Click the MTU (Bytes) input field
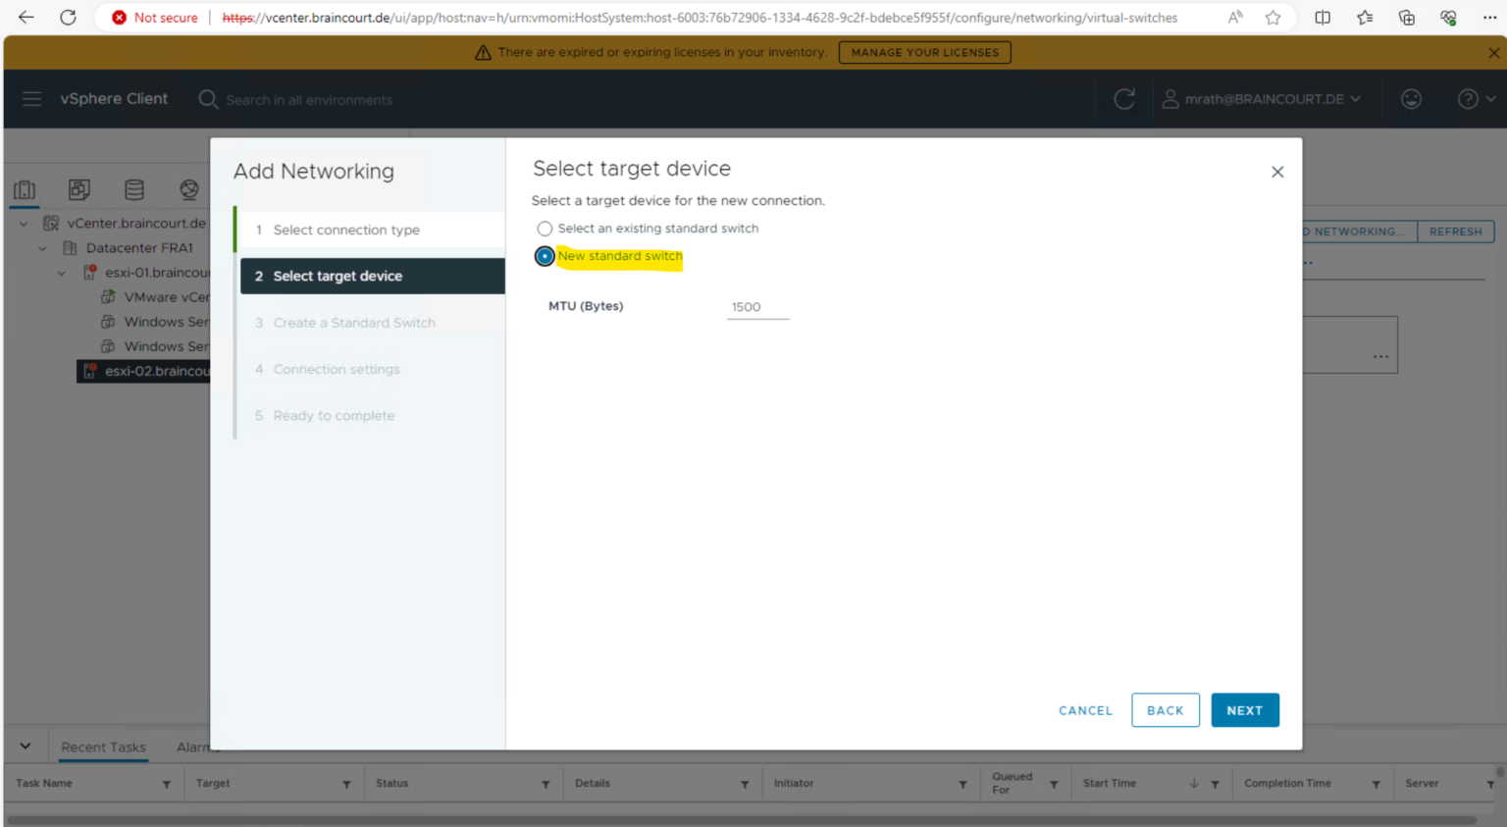 tap(756, 307)
